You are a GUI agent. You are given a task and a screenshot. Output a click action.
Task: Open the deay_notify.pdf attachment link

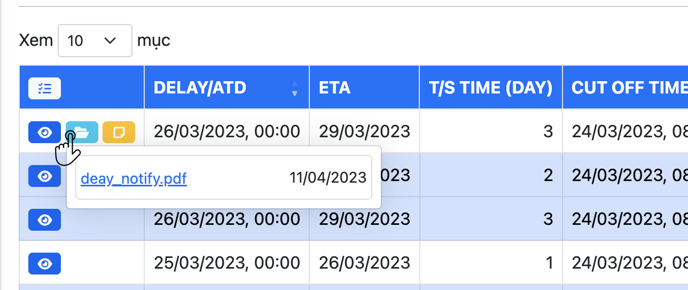click(x=134, y=178)
